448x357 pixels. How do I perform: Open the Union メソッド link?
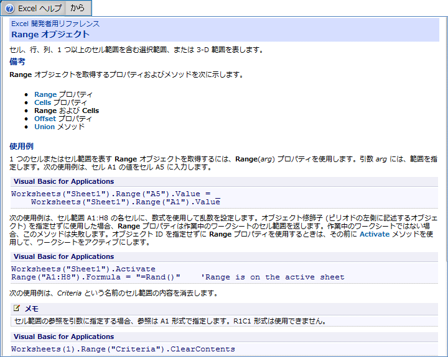[x=60, y=127]
